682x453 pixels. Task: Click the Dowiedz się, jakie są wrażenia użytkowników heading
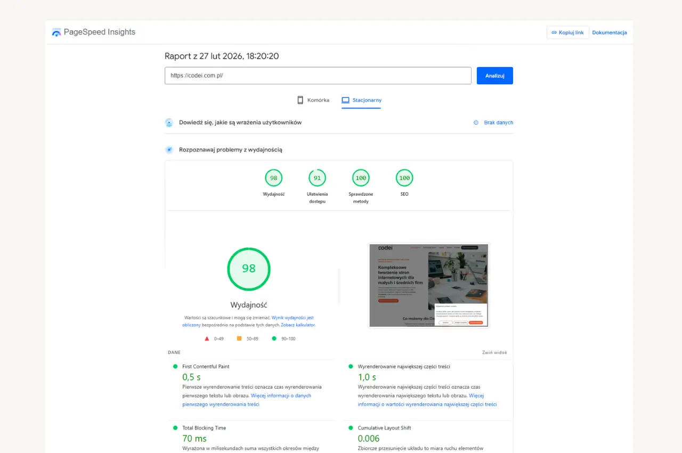point(240,123)
